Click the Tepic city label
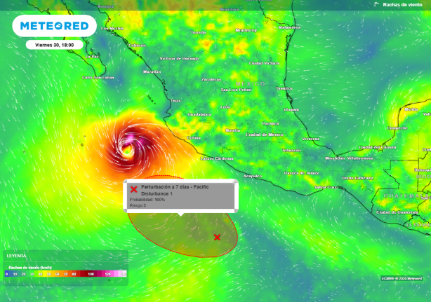The image size is (431, 302). click(x=175, y=101)
